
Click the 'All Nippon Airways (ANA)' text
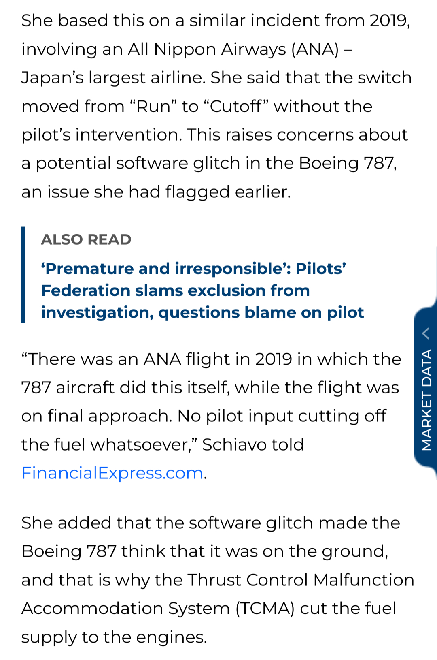tap(233, 49)
